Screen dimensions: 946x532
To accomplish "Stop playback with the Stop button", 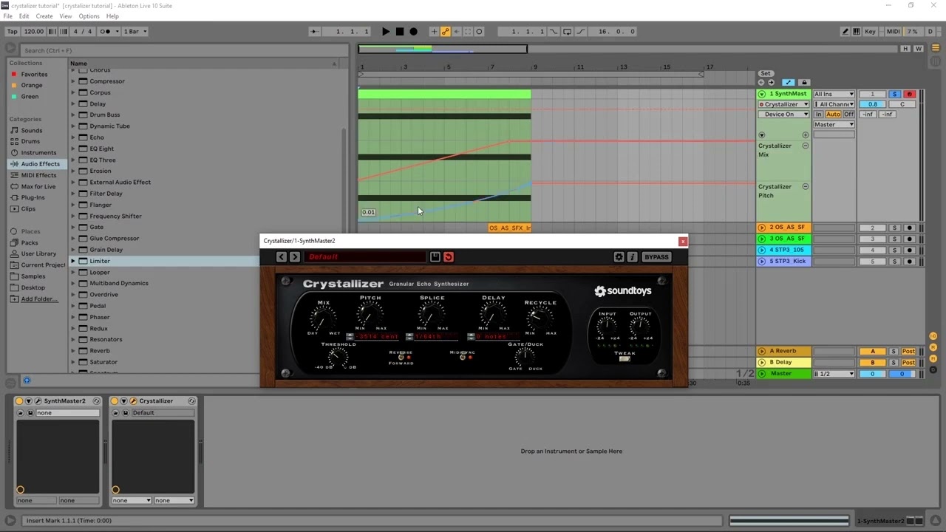I will click(x=400, y=31).
